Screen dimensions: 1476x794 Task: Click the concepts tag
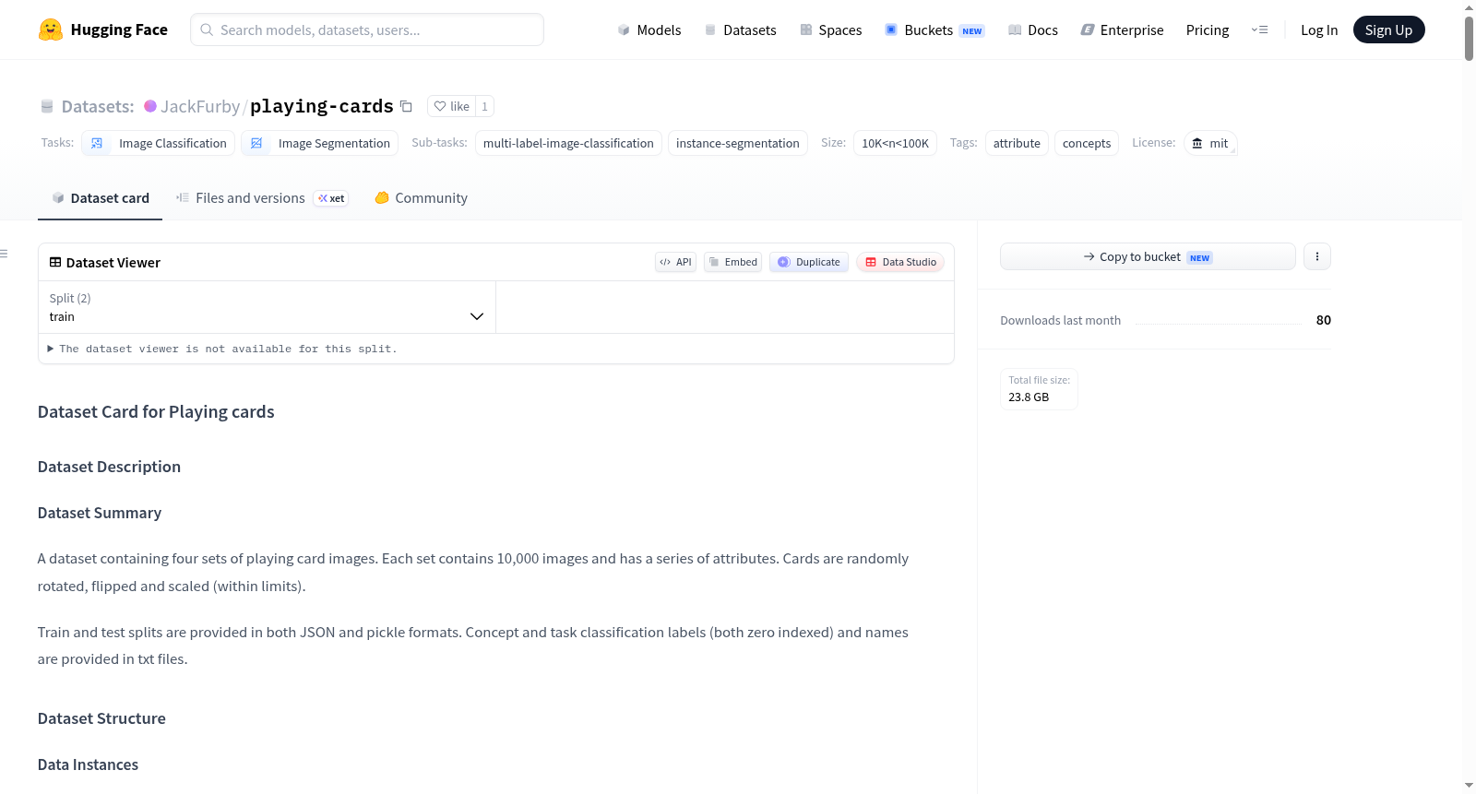coord(1087,143)
